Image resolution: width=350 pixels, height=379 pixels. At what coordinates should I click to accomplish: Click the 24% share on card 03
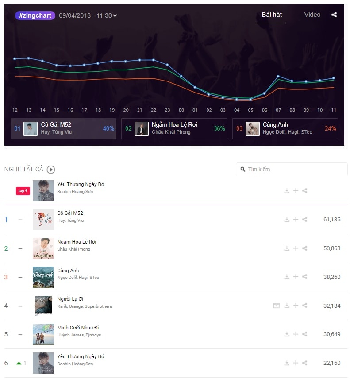point(330,128)
